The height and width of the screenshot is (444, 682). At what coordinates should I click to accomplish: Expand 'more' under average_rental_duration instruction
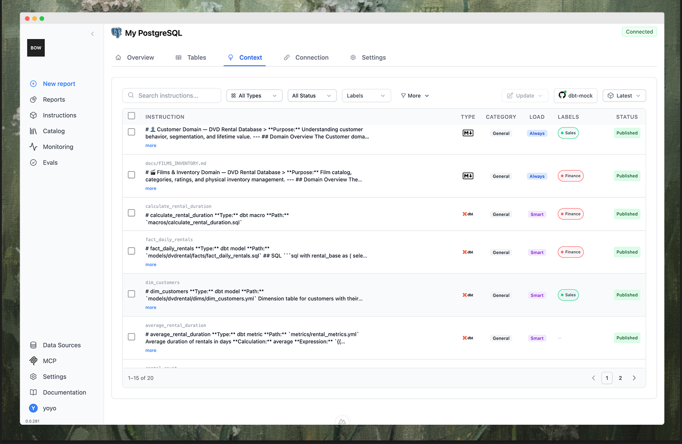coord(151,351)
